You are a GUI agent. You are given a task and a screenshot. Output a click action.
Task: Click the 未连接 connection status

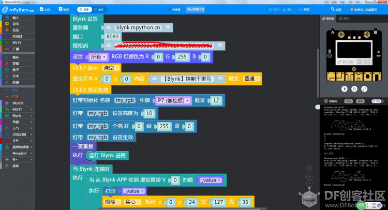tap(174, 9)
